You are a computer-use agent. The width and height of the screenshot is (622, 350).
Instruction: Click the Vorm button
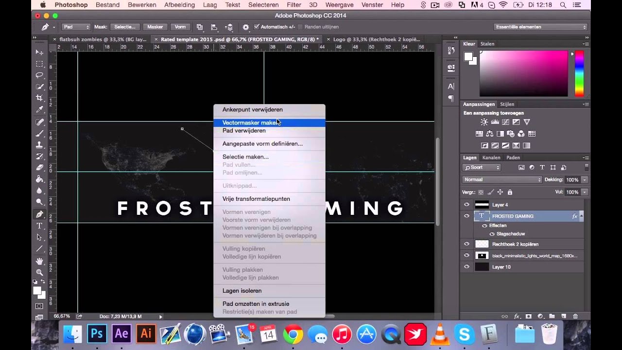[x=180, y=27]
